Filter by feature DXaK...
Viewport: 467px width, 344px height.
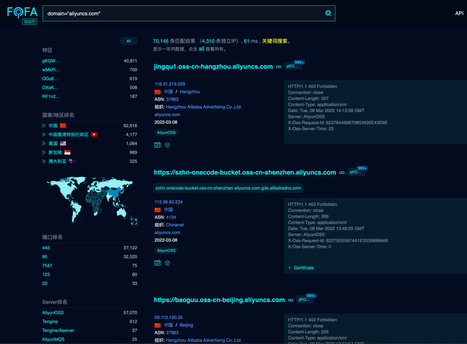50,88
